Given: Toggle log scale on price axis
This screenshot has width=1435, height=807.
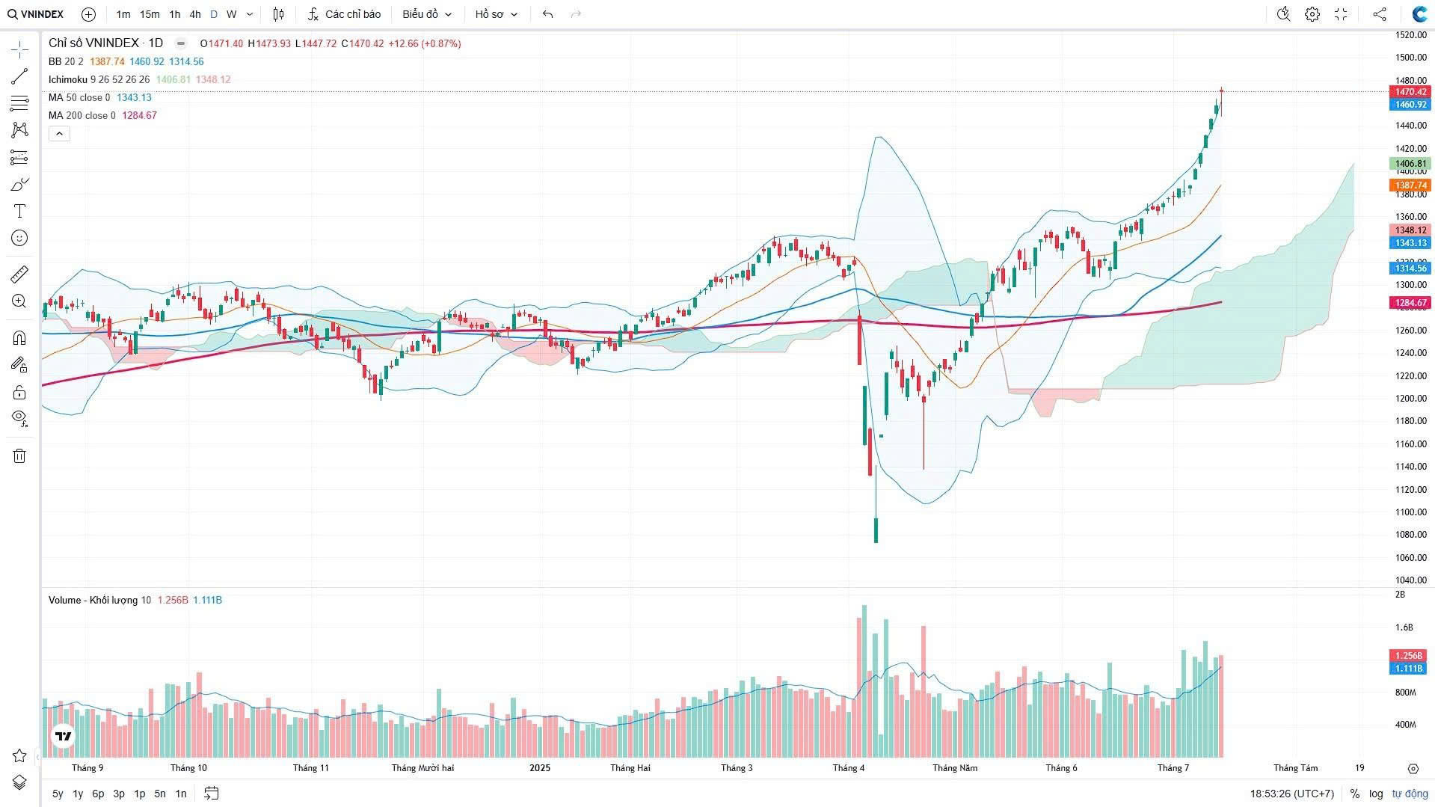Looking at the screenshot, I should 1376,794.
